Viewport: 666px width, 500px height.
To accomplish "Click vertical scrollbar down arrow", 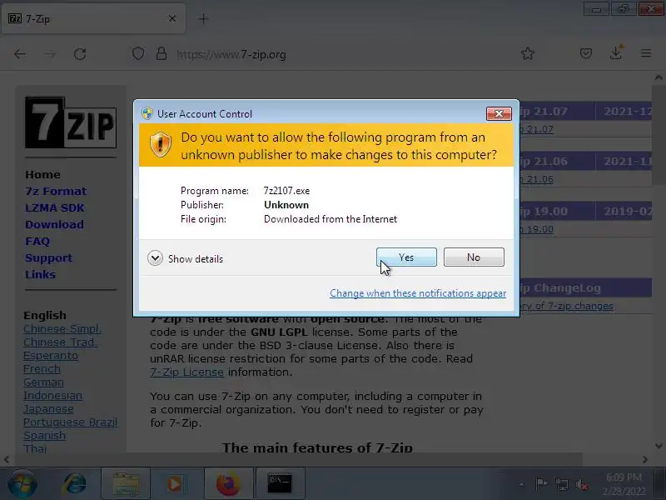I will coord(659,446).
